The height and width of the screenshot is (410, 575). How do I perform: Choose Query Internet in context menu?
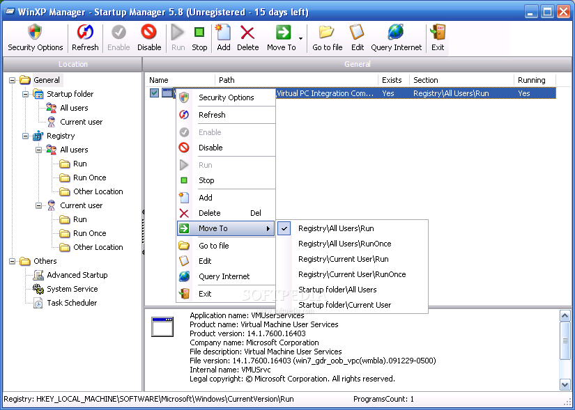226,276
